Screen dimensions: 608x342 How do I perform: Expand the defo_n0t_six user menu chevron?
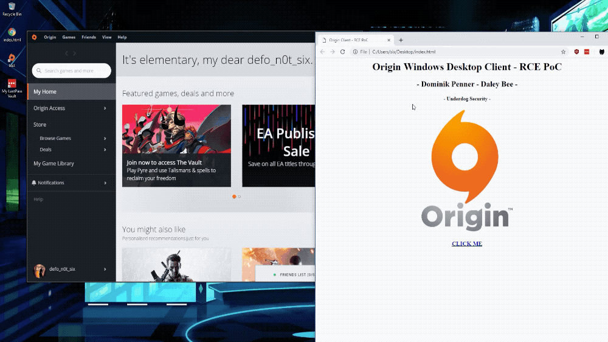[105, 269]
